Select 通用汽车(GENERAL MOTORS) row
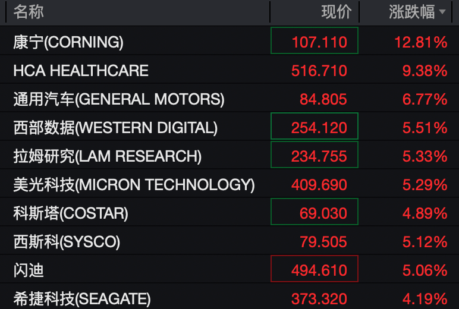This screenshot has height=309, width=459. [x=119, y=99]
